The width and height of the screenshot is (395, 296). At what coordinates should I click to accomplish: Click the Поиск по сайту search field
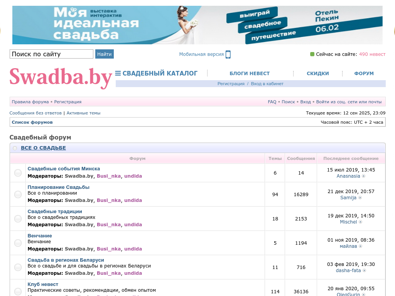(x=51, y=54)
